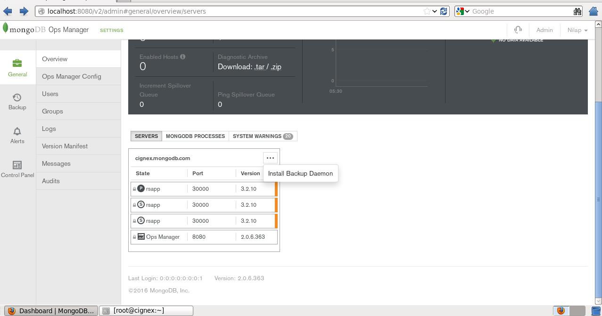602x316 pixels.
Task: Open the General section icon
Action: (17, 63)
